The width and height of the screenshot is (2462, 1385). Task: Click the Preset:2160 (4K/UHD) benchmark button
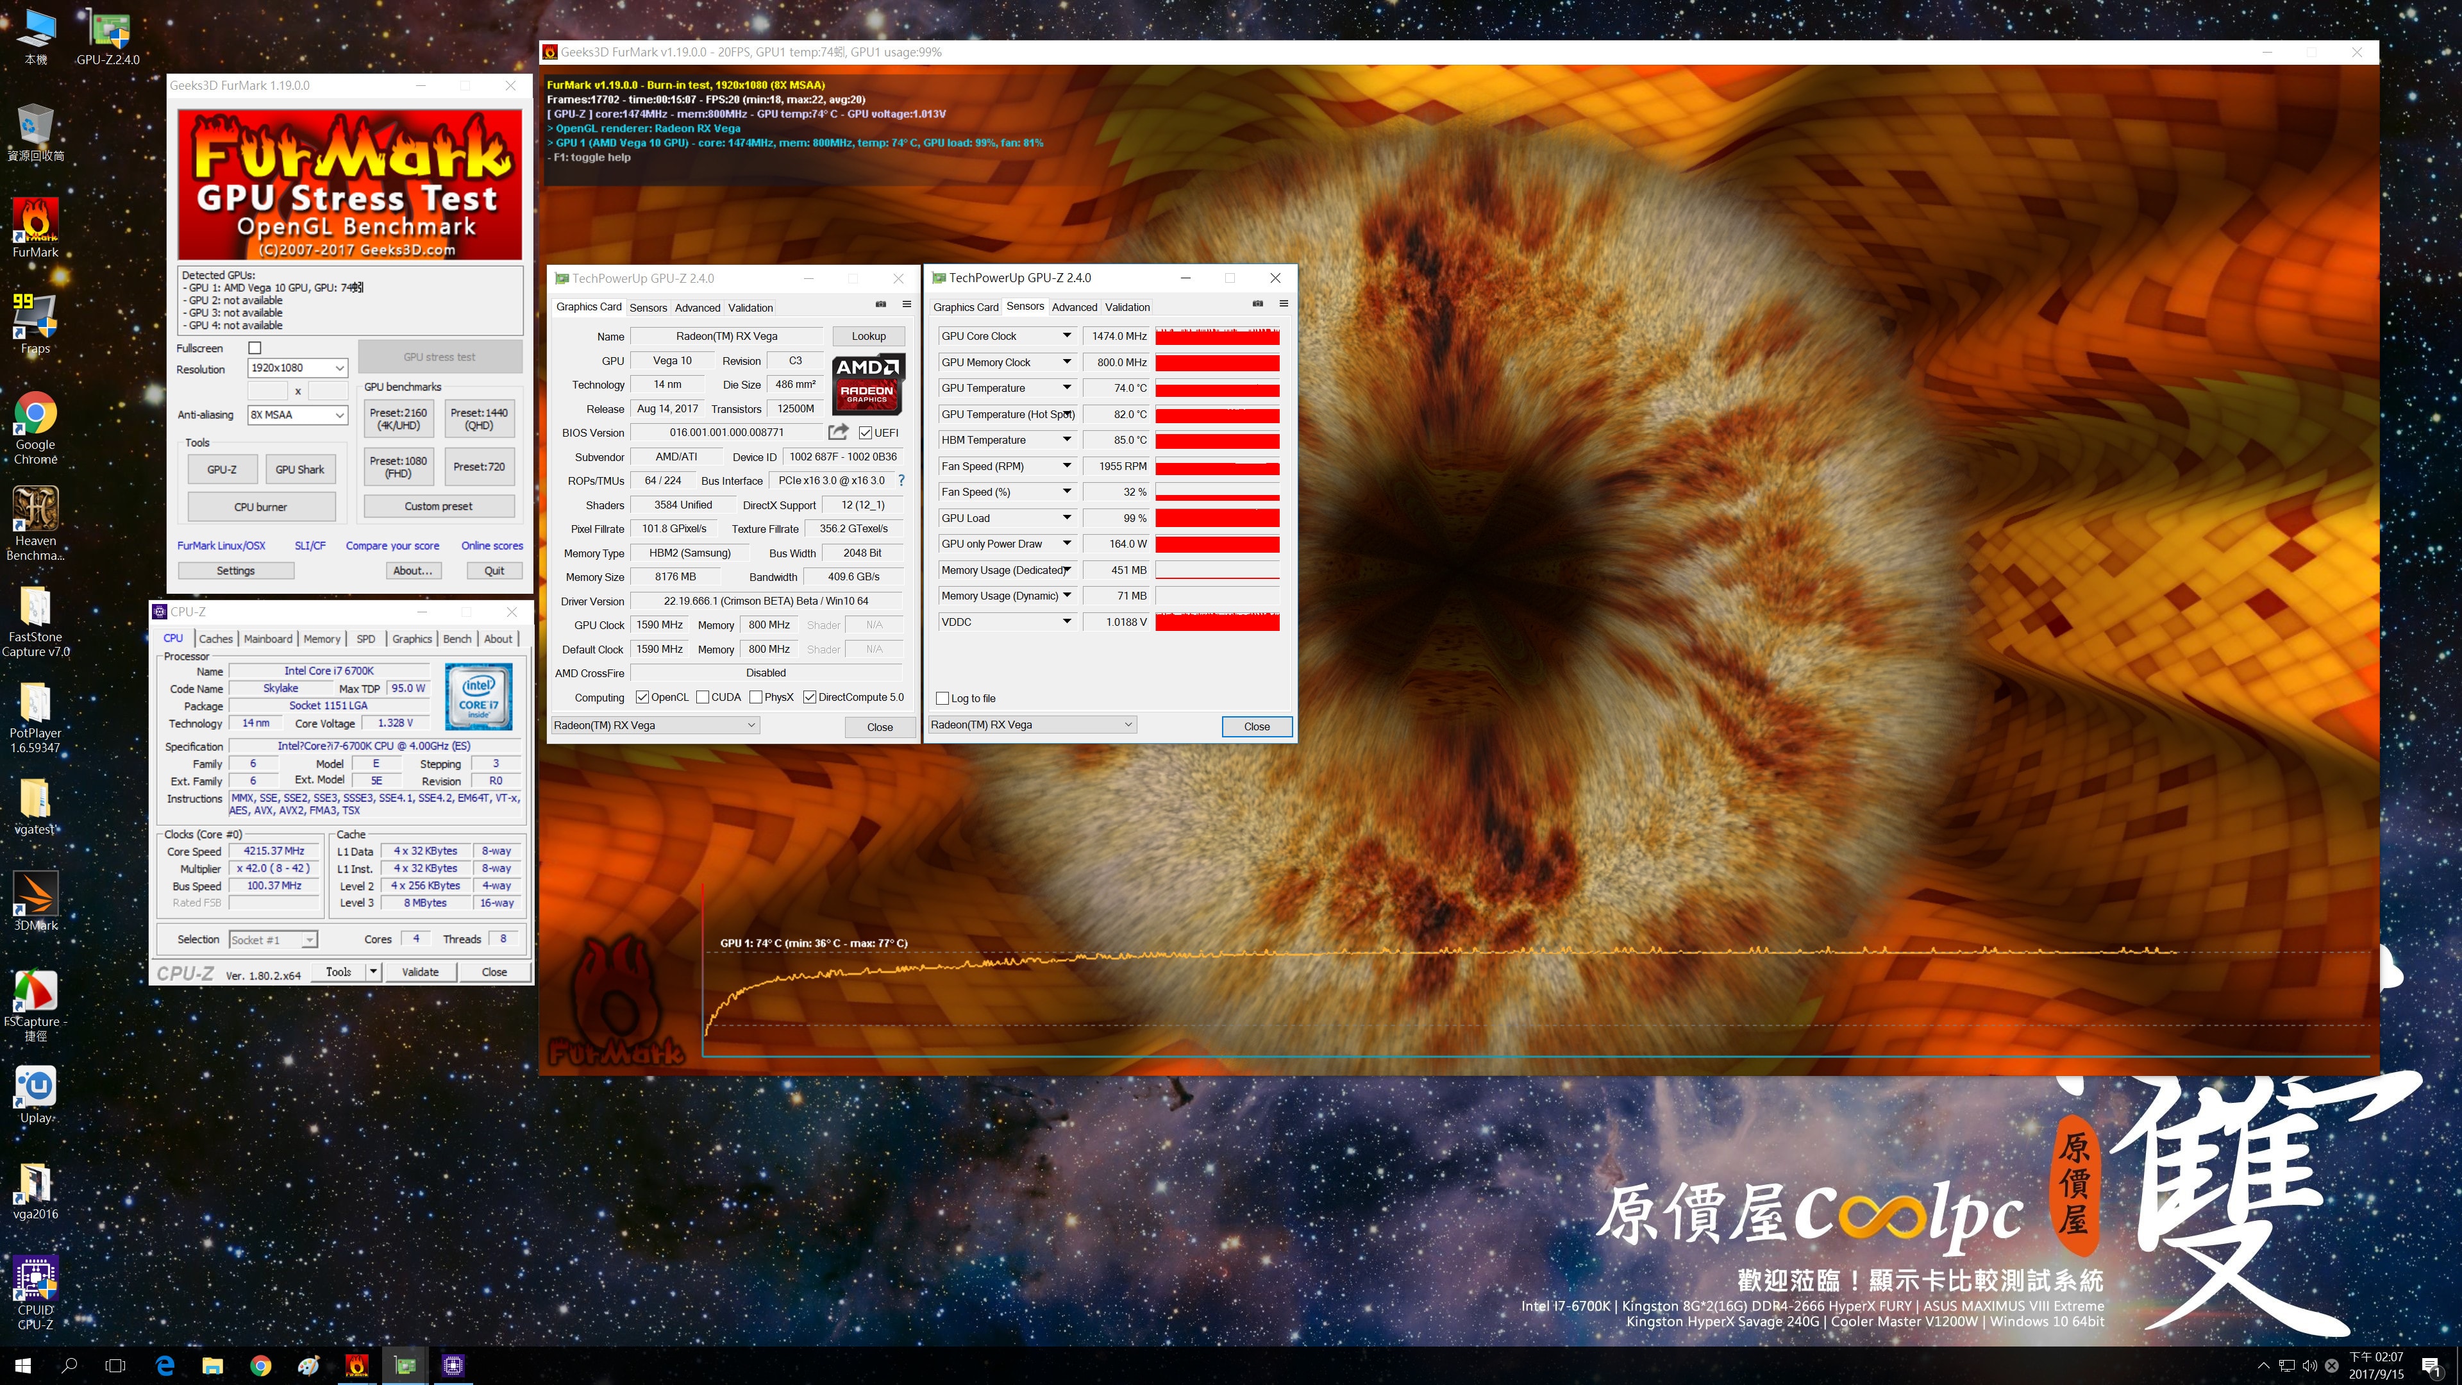[399, 419]
